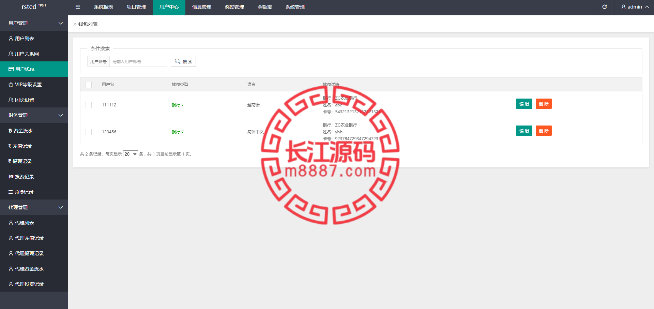Open 奖励管理 top menu
Image resolution: width=654 pixels, height=309 pixels.
click(234, 7)
